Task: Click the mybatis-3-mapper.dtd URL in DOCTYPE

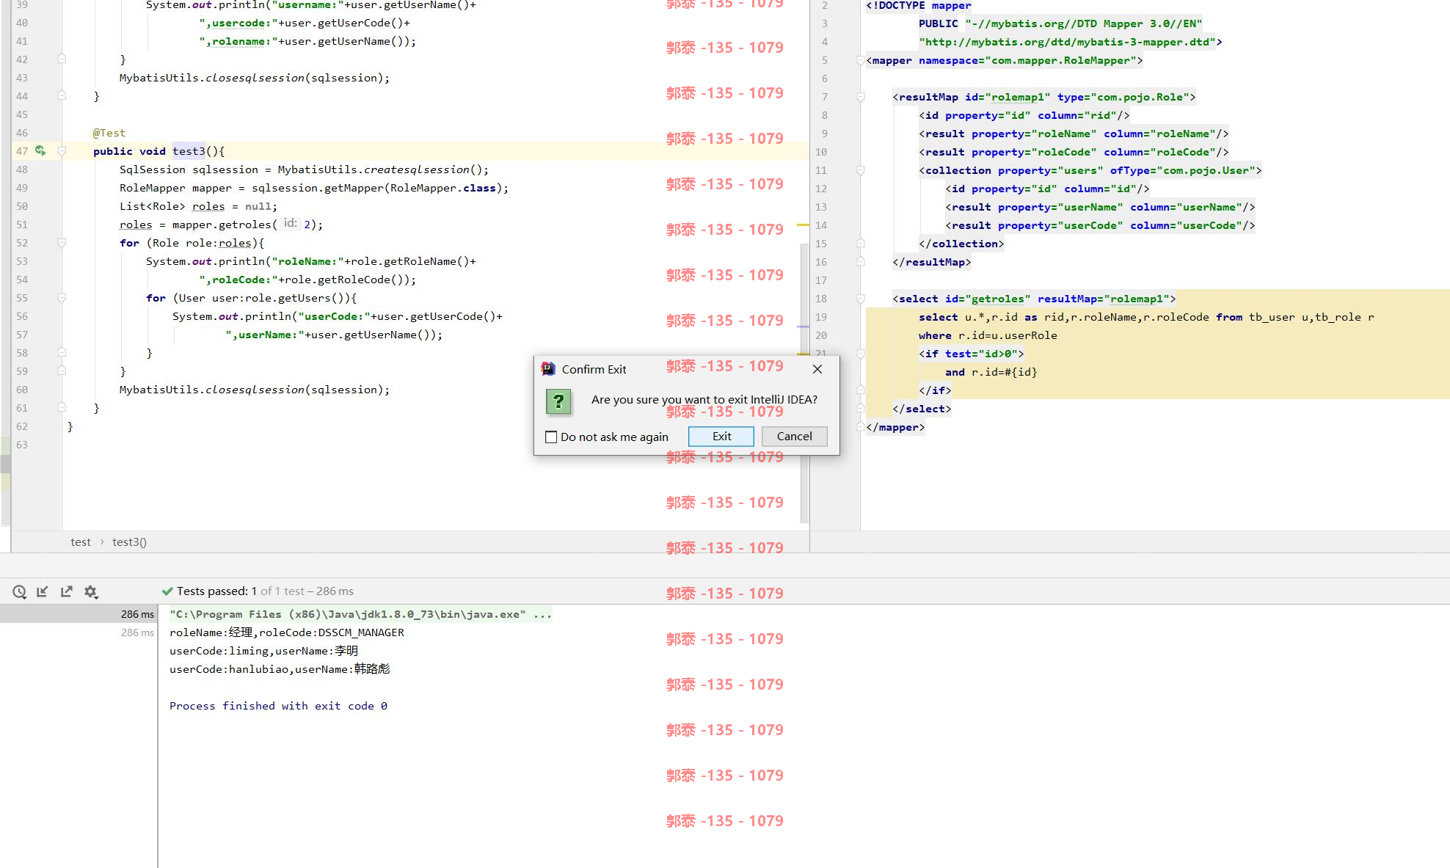Action: point(1067,42)
